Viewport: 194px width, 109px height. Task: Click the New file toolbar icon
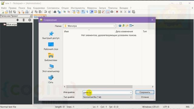[2, 12]
